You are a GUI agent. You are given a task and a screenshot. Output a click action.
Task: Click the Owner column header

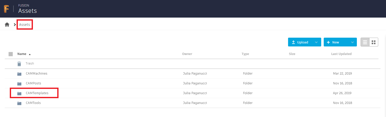(x=187, y=54)
